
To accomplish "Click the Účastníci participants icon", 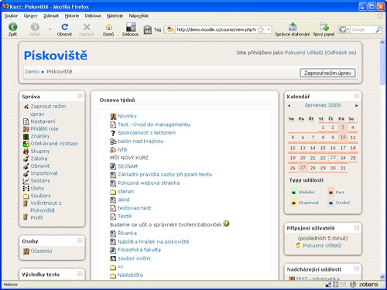I will pos(26,251).
